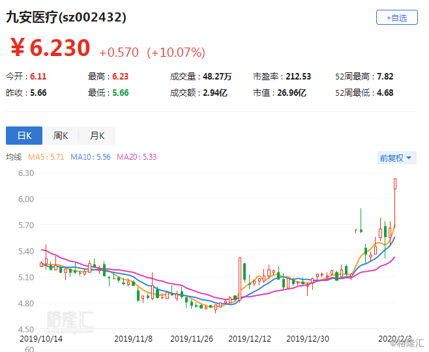Screen dimensions: 429x352
Task: Switch to the 周K weekly chart tab
Action: [61, 136]
